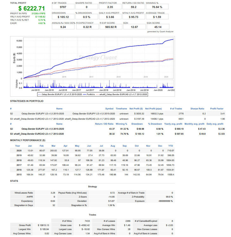Select the Yearly avg. profit column header
231x237 pixels.
(173, 124)
